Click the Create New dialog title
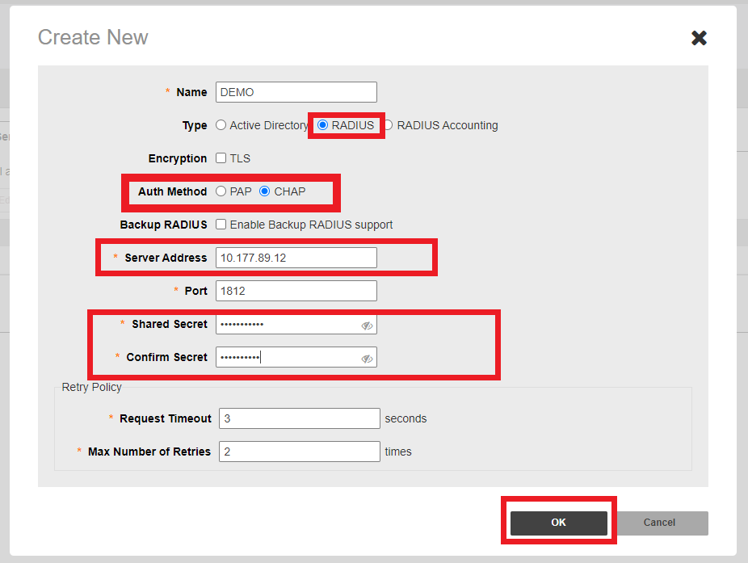748x563 pixels. click(x=93, y=37)
